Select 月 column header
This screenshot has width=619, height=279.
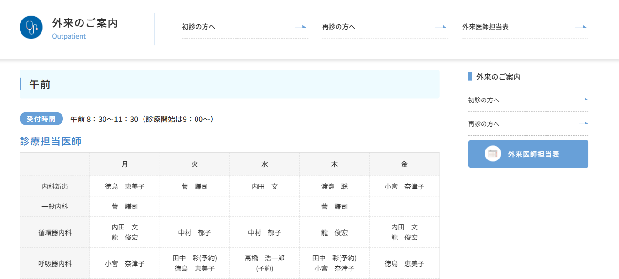[x=124, y=164]
